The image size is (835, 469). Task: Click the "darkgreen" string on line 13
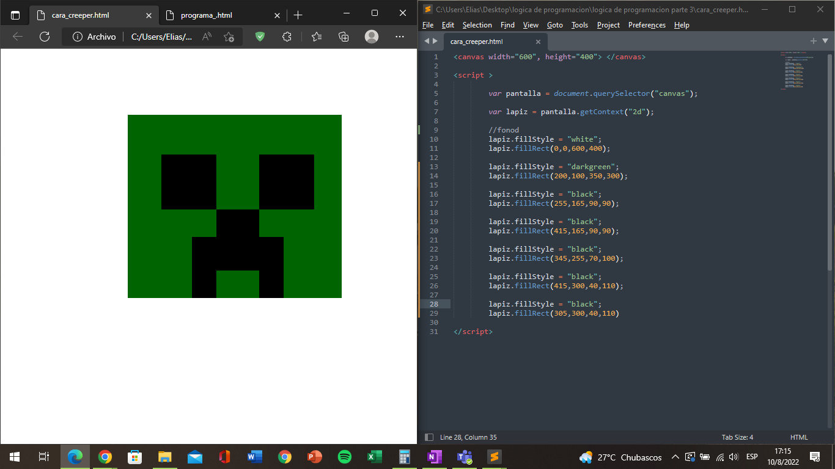pyautogui.click(x=593, y=167)
